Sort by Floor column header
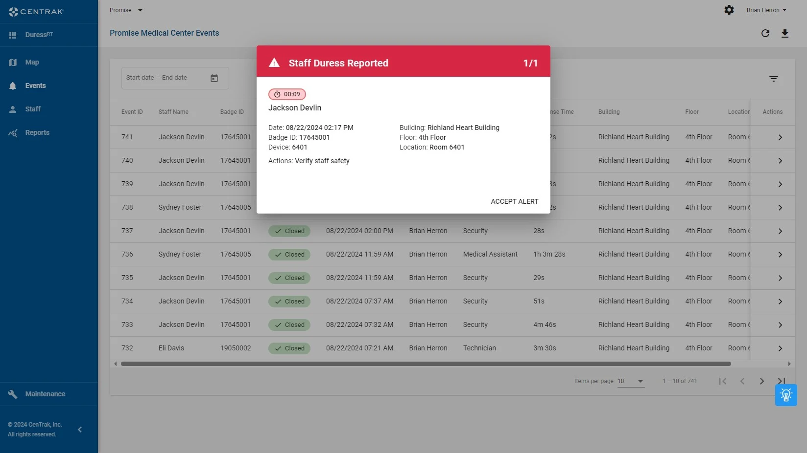This screenshot has width=807, height=453. [692, 112]
